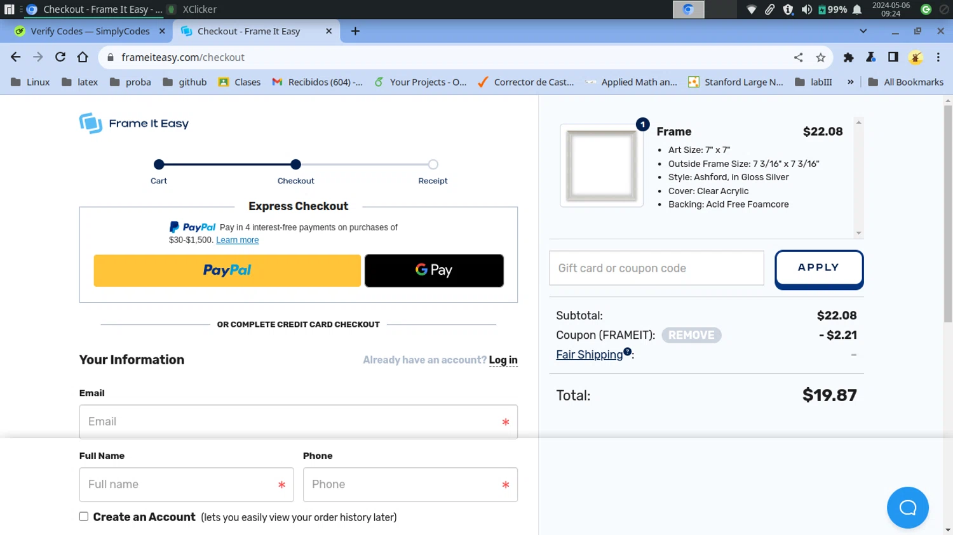Open the github bookmarks folder
This screenshot has width=953, height=535.
click(184, 82)
